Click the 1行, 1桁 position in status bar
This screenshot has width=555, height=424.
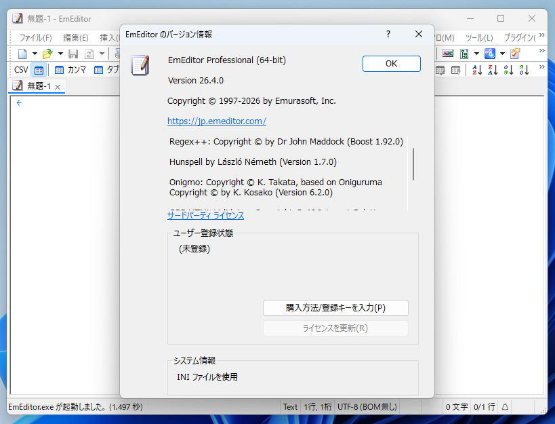[318, 407]
